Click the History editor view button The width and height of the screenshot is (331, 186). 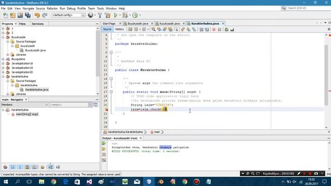coord(119,29)
